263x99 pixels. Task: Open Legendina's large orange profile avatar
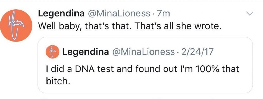pos(16,25)
